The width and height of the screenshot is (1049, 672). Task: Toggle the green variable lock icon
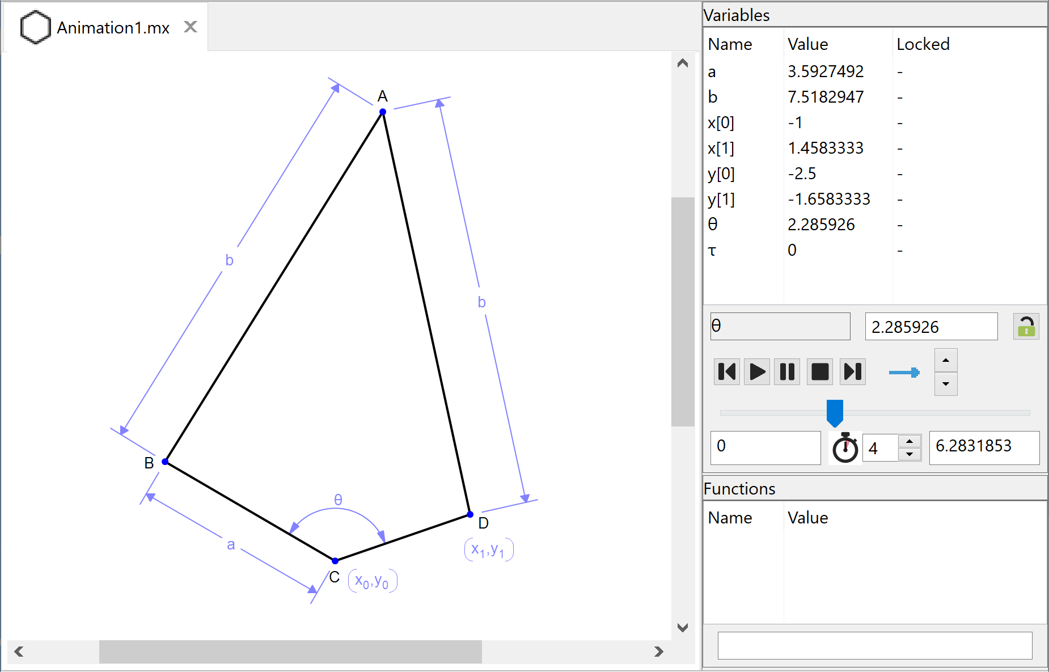1026,327
